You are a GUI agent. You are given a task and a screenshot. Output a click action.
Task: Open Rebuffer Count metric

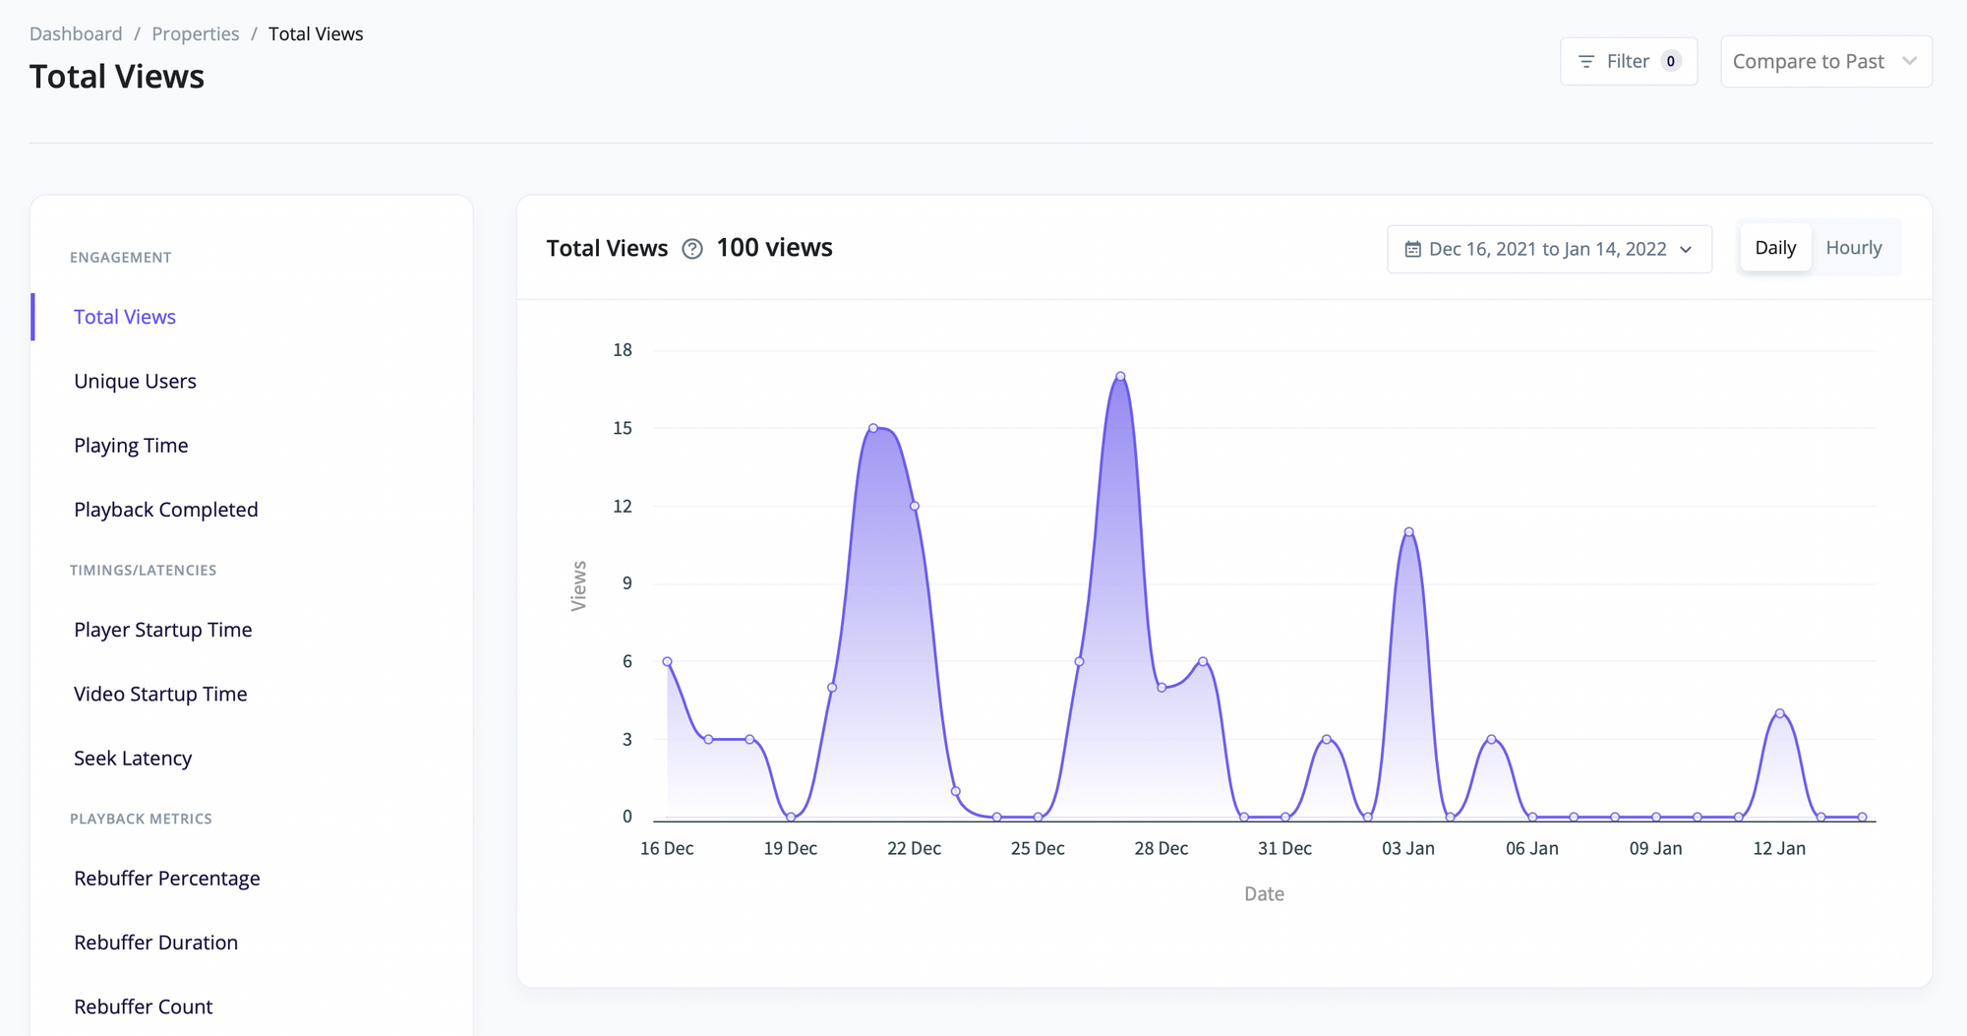144,1006
